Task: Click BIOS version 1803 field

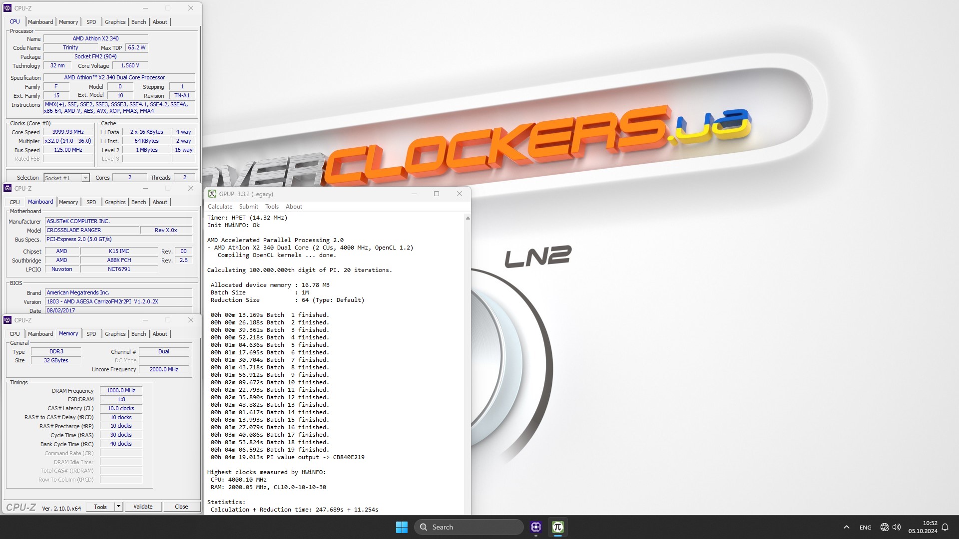Action: 119,302
